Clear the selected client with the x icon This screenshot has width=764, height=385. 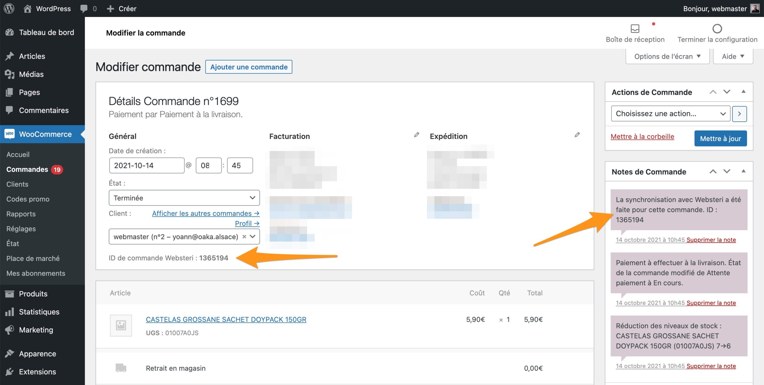coord(244,236)
